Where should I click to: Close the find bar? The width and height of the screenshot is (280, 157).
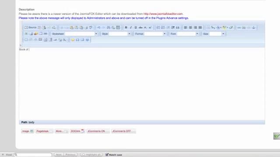(3, 155)
